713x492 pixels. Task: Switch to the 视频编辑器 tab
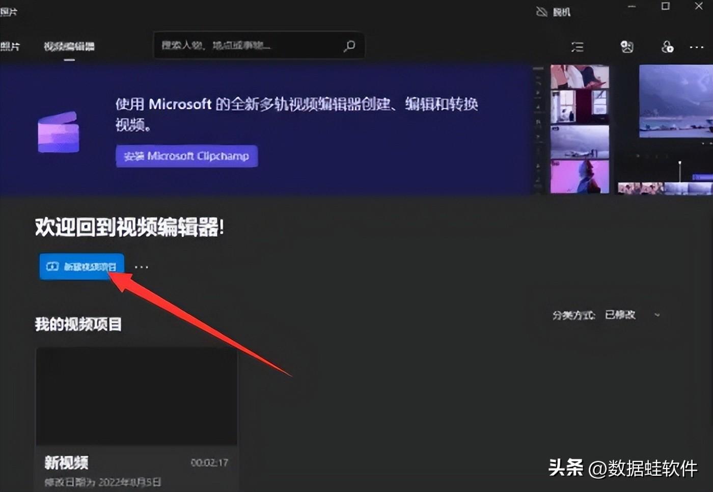tap(69, 46)
